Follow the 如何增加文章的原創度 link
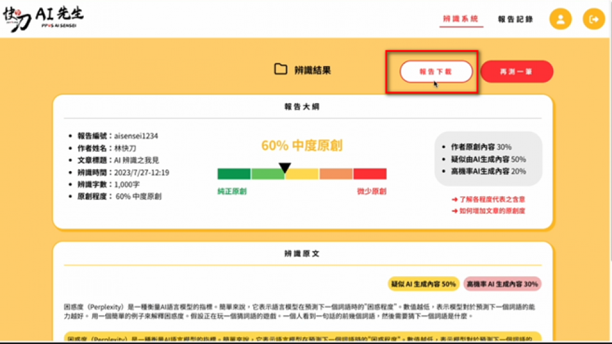The width and height of the screenshot is (612, 344). pos(488,211)
